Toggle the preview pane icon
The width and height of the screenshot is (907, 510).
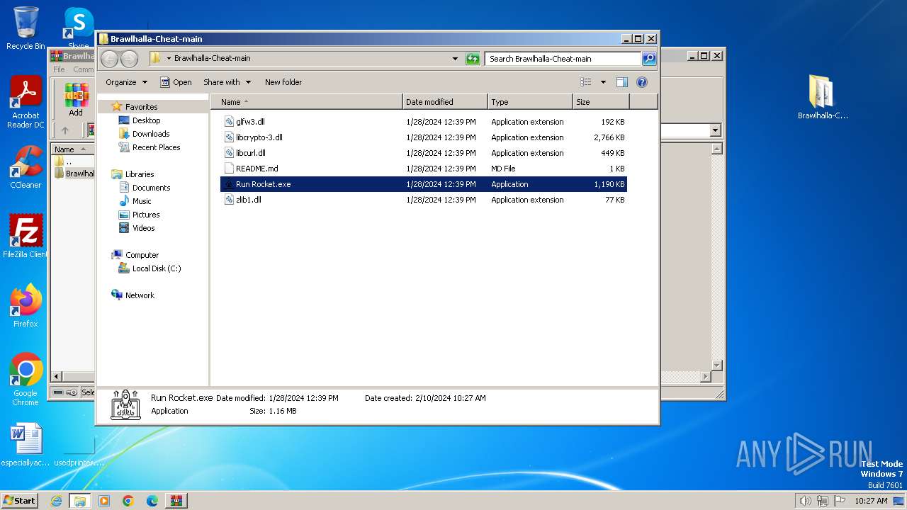[x=621, y=82]
